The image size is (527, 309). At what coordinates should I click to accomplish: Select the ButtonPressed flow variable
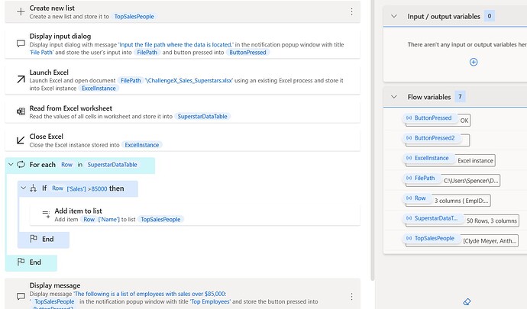(429, 118)
